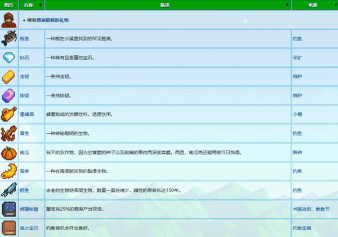Click the purple iridium bar (铱锭) image
The image size is (338, 237).
coord(9,95)
